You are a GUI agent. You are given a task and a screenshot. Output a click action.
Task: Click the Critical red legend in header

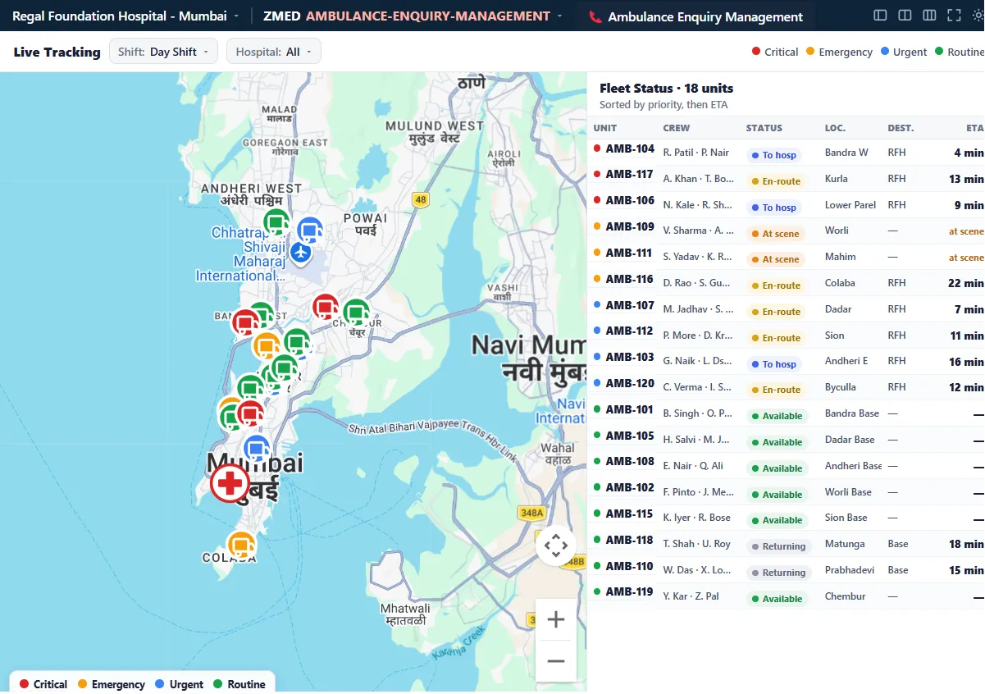point(775,52)
